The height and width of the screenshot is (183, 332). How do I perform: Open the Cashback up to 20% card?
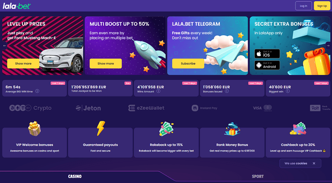pos(298,143)
